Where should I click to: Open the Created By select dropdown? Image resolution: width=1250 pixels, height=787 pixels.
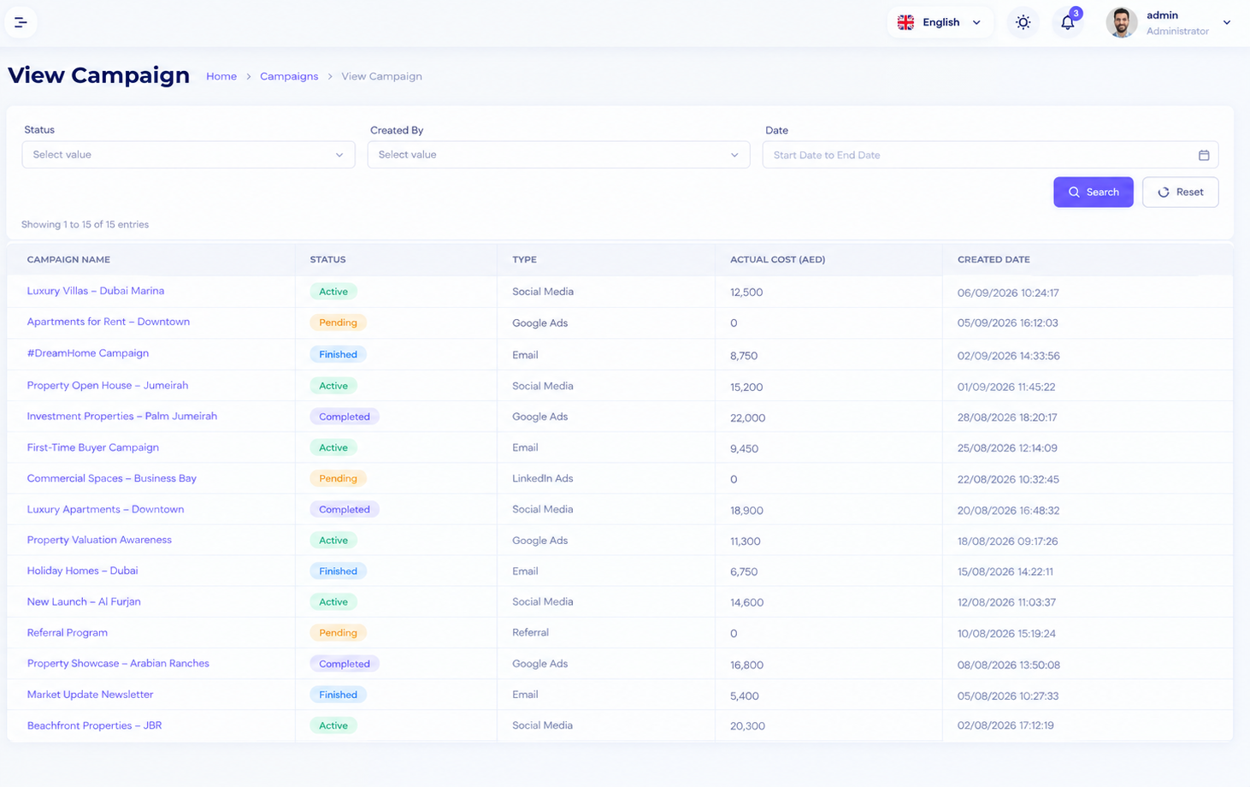(558, 155)
